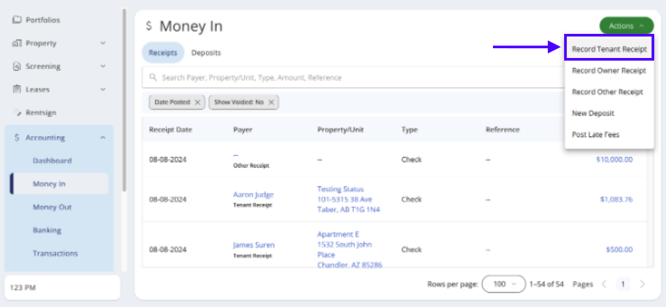Viewport: 666px width, 307px height.
Task: Switch to the Deposits tab
Action: [206, 53]
